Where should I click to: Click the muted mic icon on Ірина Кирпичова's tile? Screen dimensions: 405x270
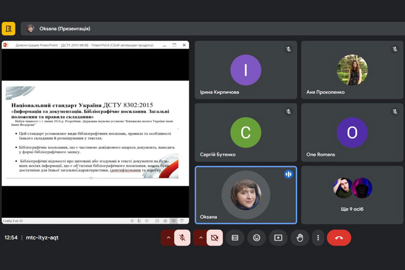pyautogui.click(x=288, y=49)
